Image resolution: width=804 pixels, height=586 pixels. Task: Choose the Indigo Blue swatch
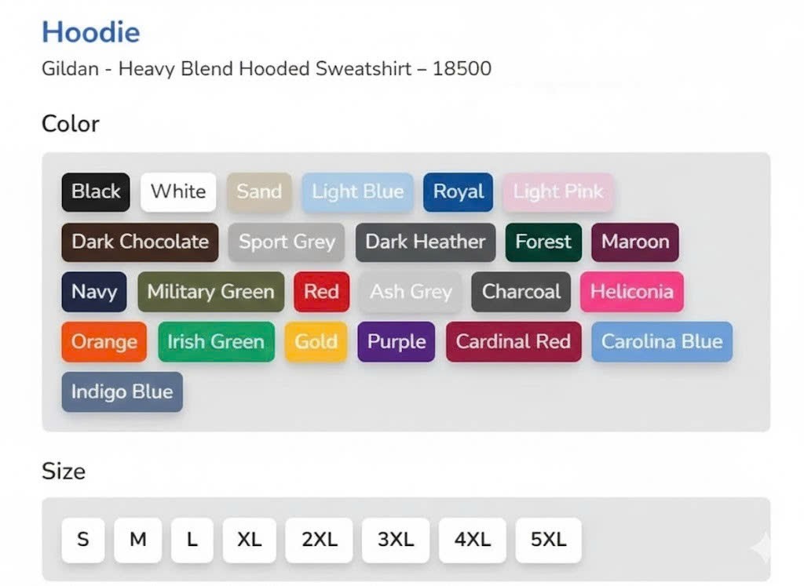coord(122,392)
